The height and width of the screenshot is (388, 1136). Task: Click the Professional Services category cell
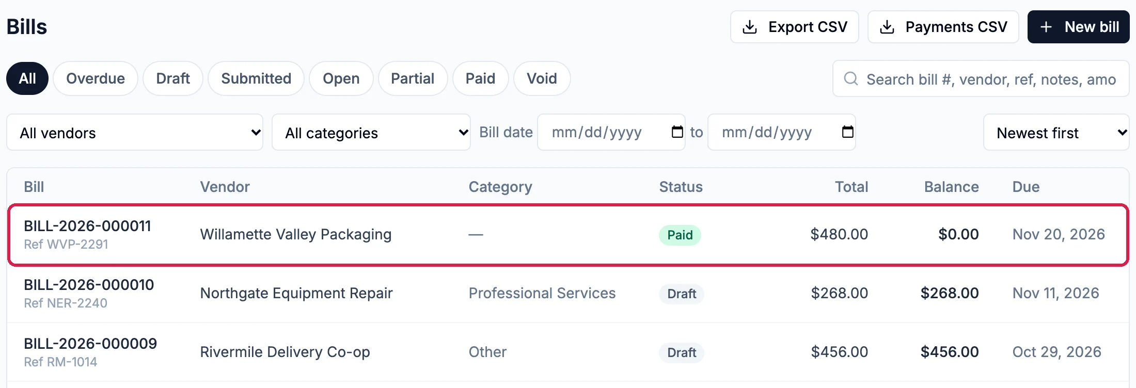click(x=542, y=293)
